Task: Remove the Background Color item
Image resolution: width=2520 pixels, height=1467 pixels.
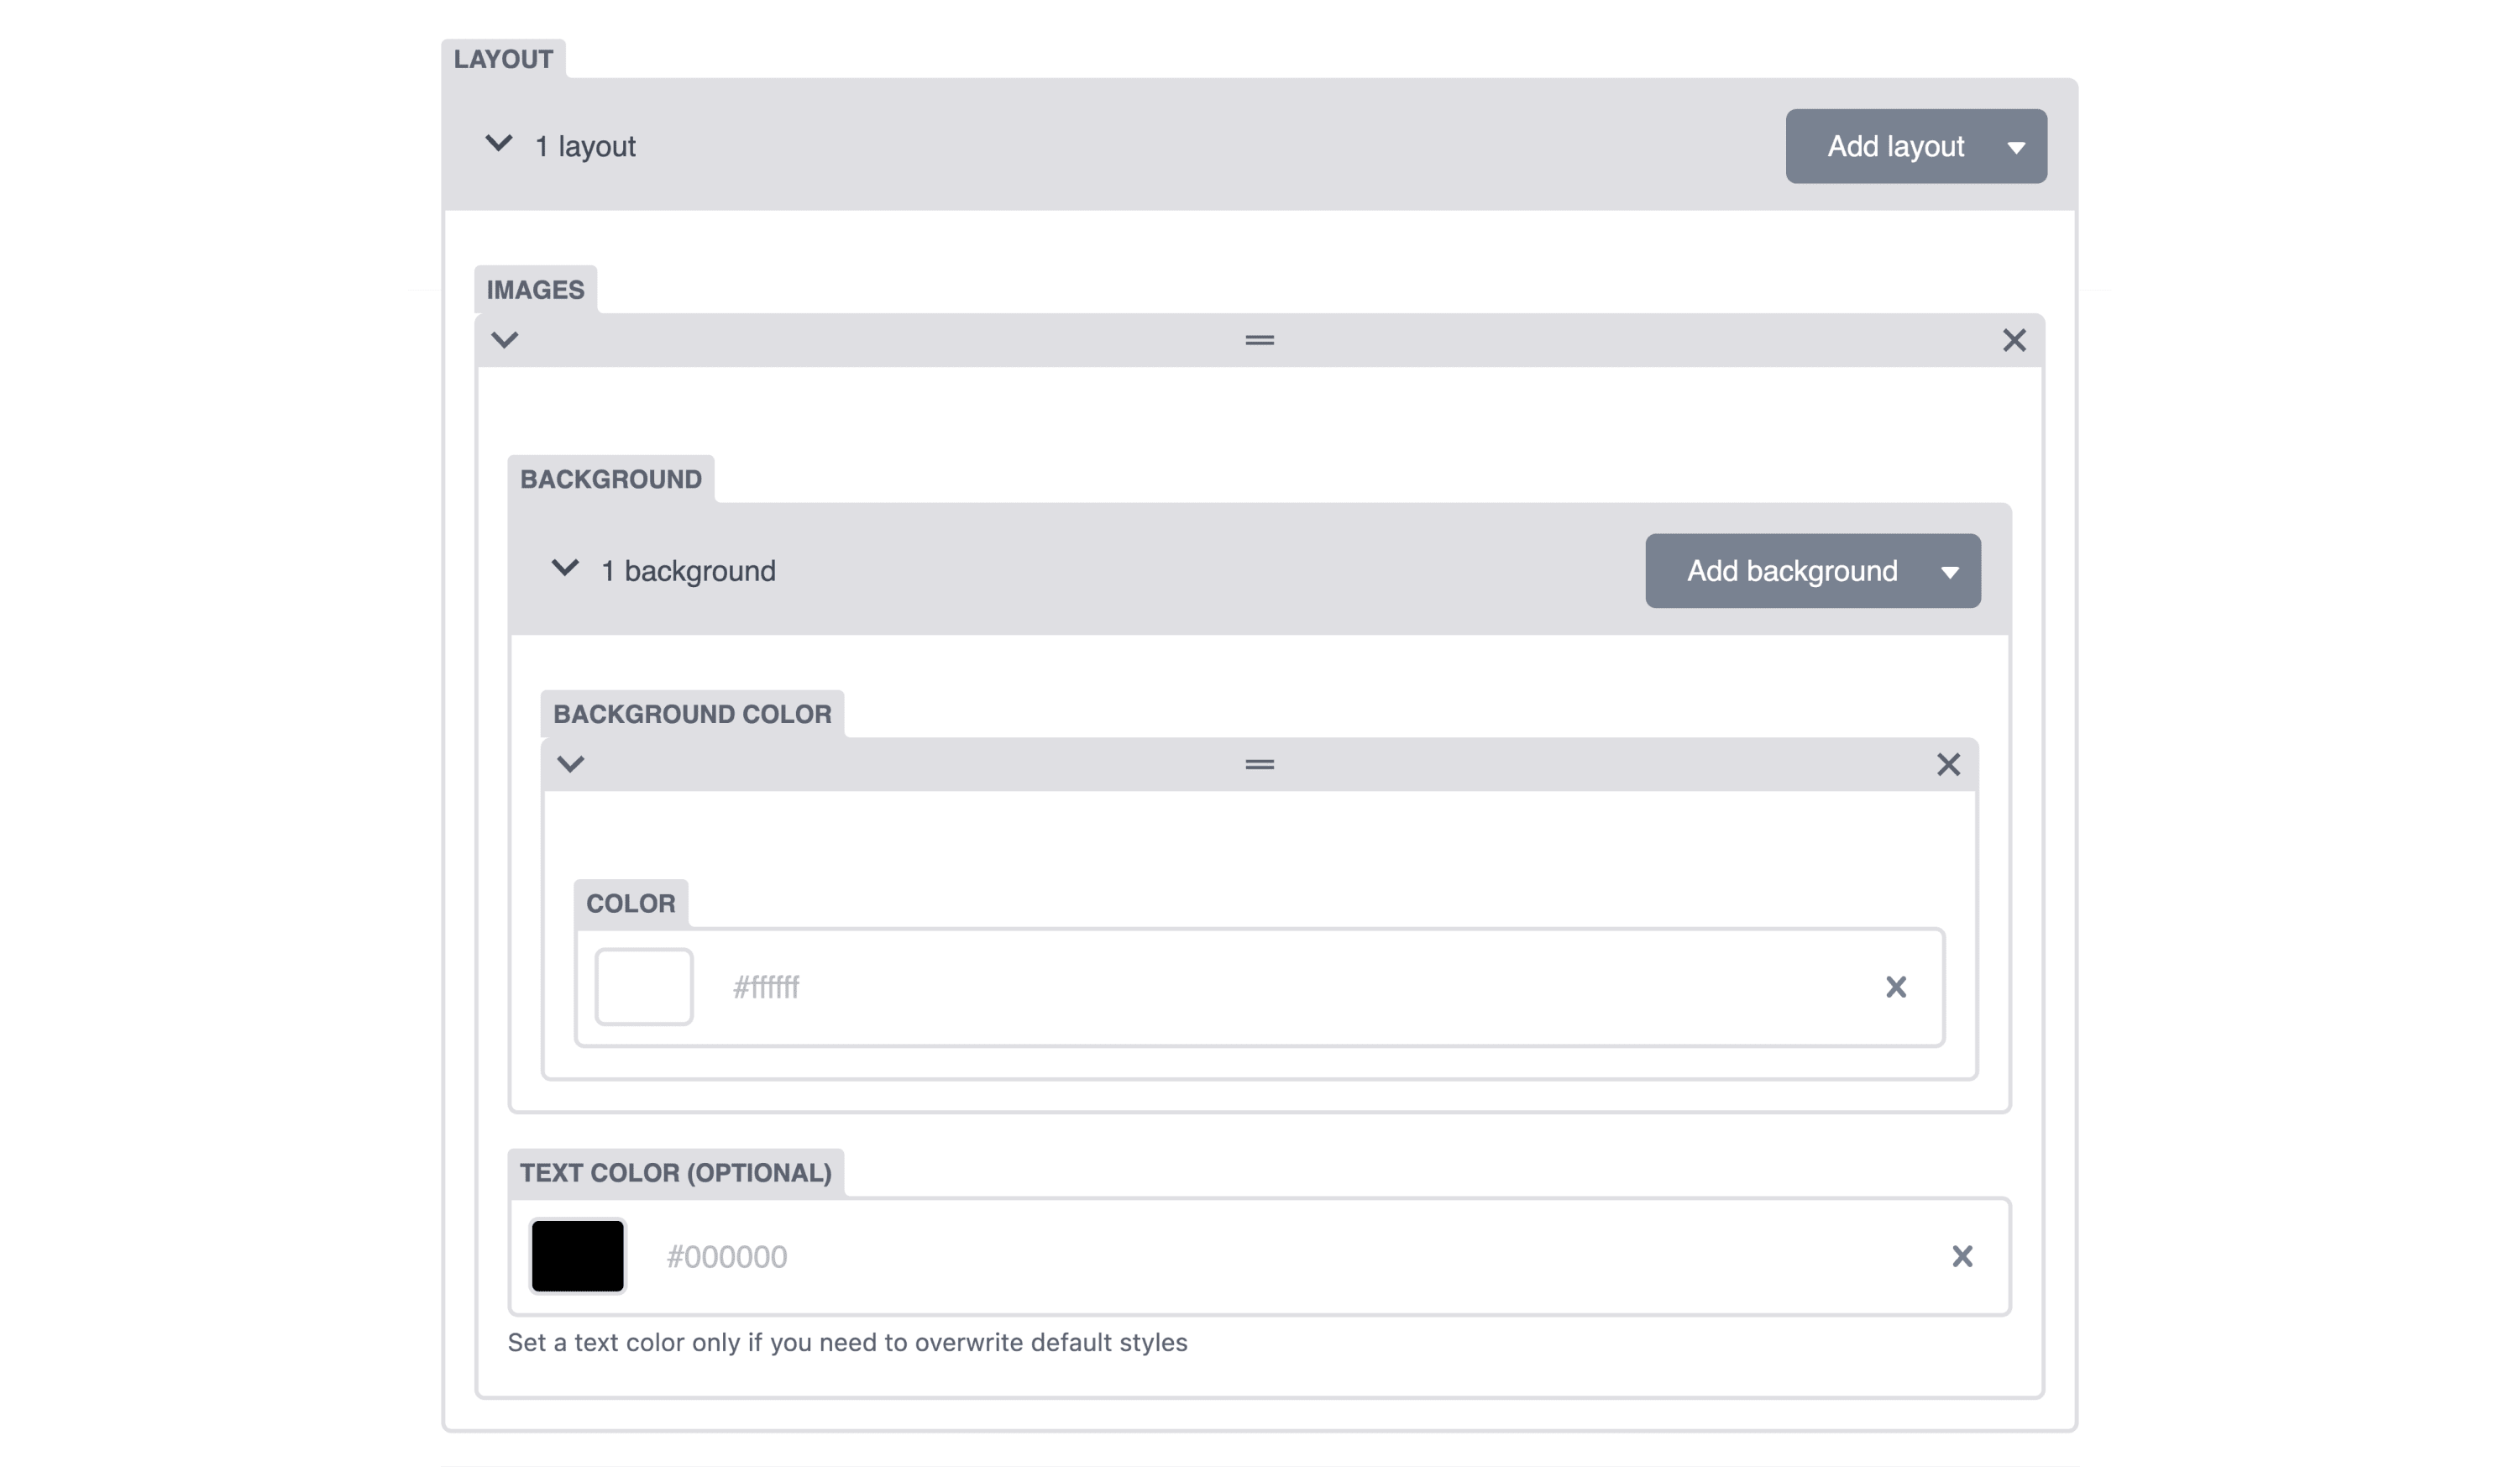Action: click(x=1948, y=764)
